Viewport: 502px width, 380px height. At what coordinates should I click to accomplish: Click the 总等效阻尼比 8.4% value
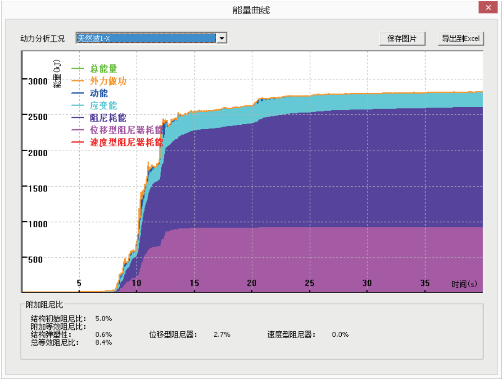point(104,343)
